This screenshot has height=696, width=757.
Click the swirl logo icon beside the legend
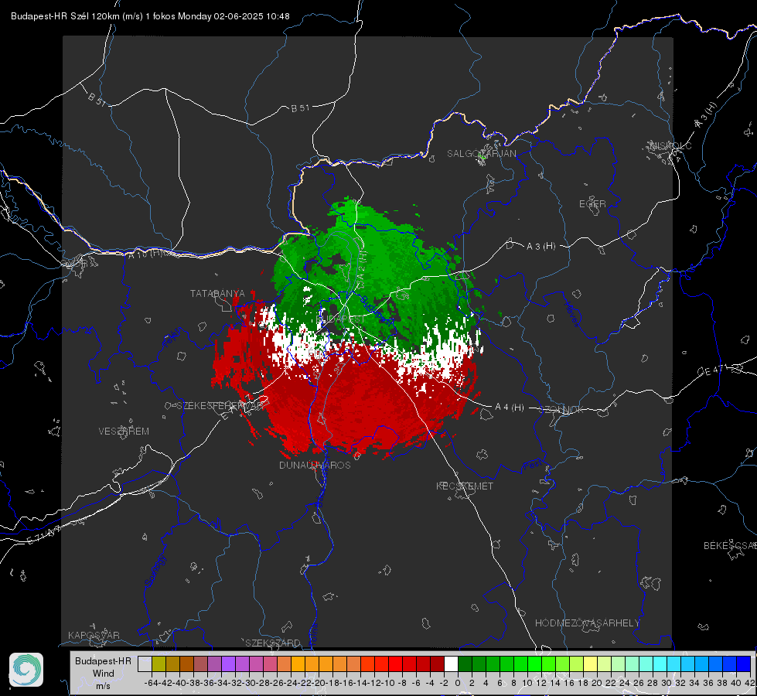(26, 670)
